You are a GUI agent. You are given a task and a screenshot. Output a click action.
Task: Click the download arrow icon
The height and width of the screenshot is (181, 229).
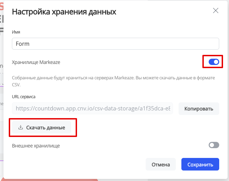[21, 127]
